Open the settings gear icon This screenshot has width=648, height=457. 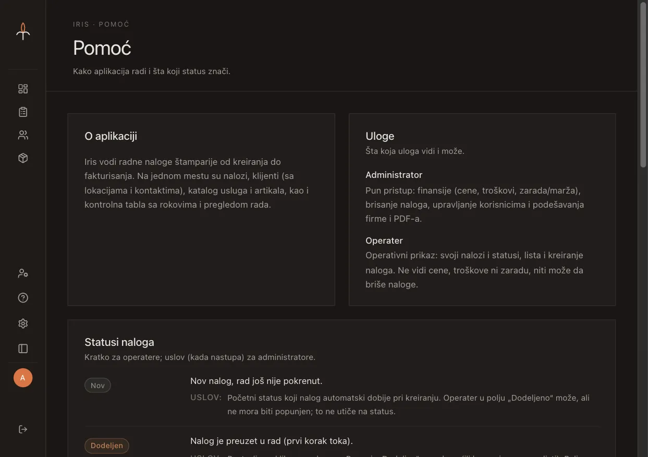coord(23,323)
